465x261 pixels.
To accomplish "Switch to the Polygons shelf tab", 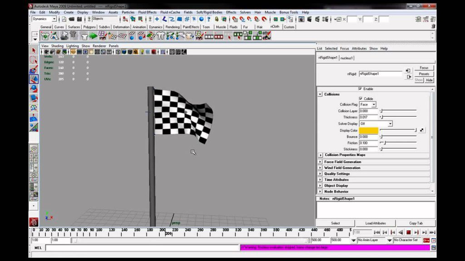I will click(x=89, y=27).
